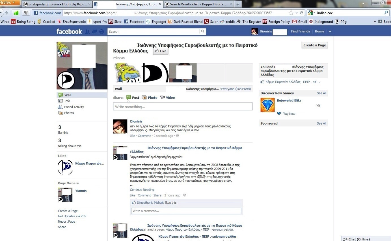Open the Engadget bookmark

tap(156, 21)
